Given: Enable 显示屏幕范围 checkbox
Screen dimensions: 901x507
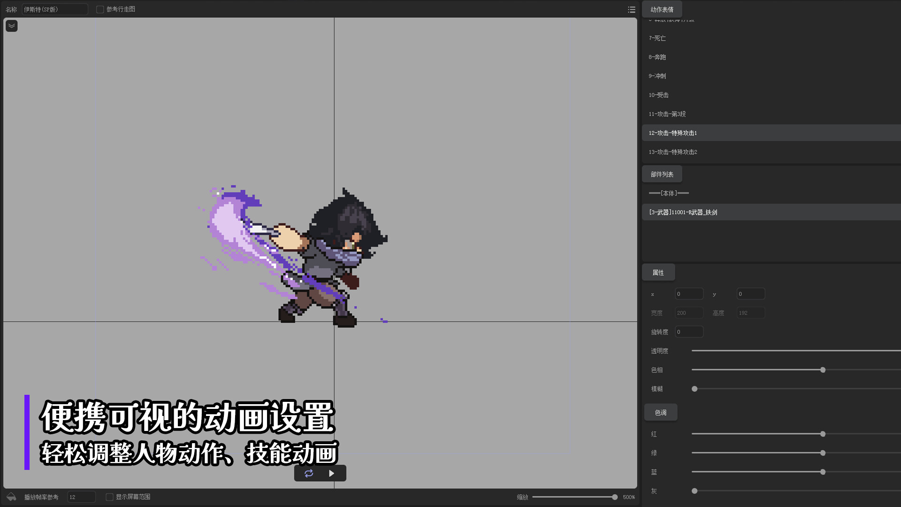Looking at the screenshot, I should click(x=109, y=497).
